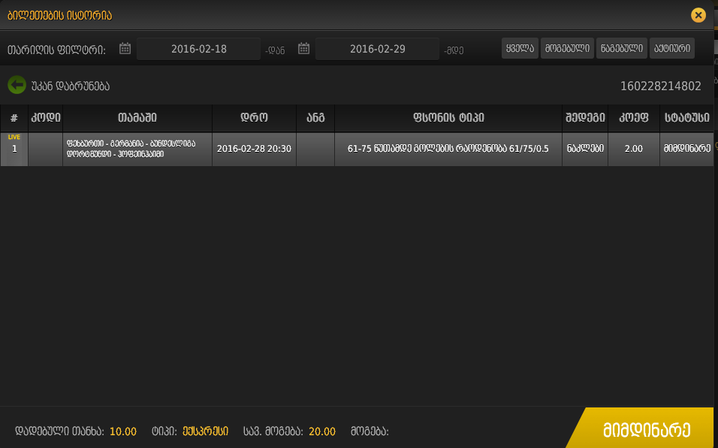Viewport: 718px width, 448px height.
Task: Open the end date calendar icon
Action: coord(303,49)
